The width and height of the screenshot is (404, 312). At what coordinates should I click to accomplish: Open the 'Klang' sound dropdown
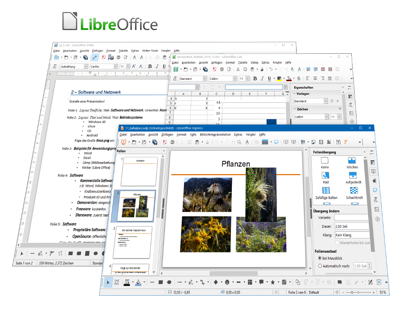coord(352,235)
